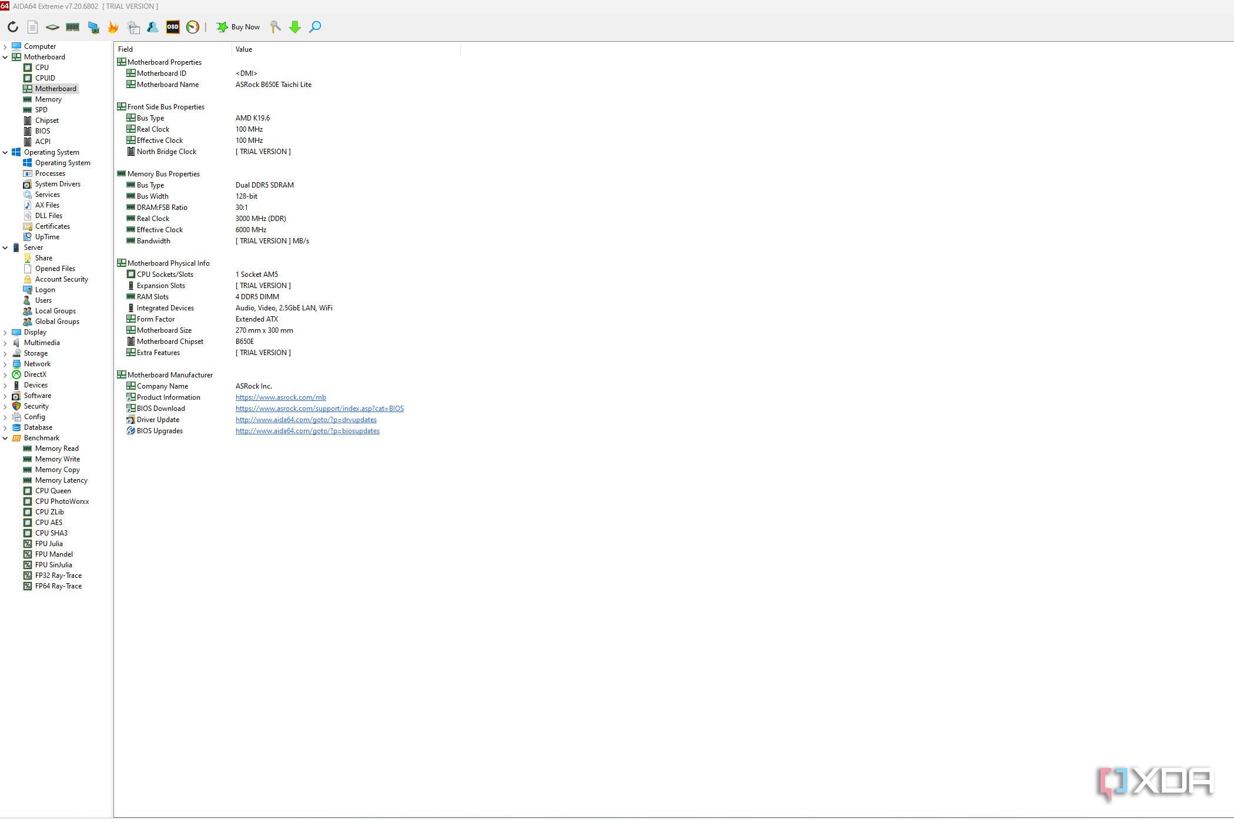Open the BIOS Download asrock link
This screenshot has width=1234, height=823.
(320, 409)
